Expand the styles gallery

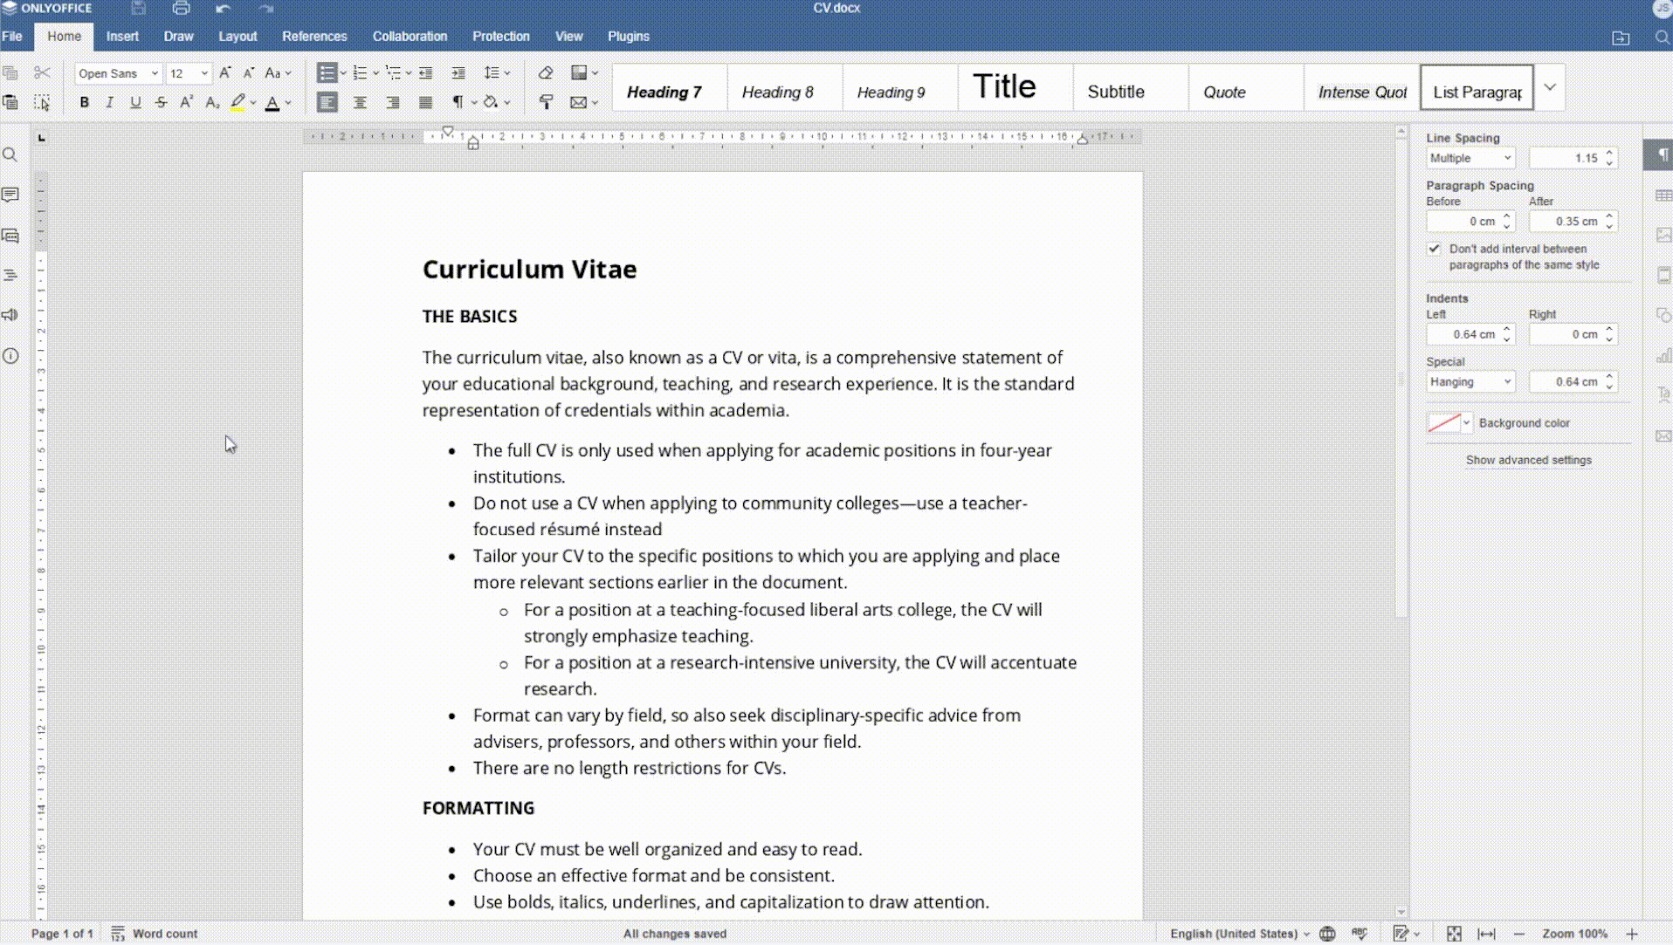coord(1550,87)
